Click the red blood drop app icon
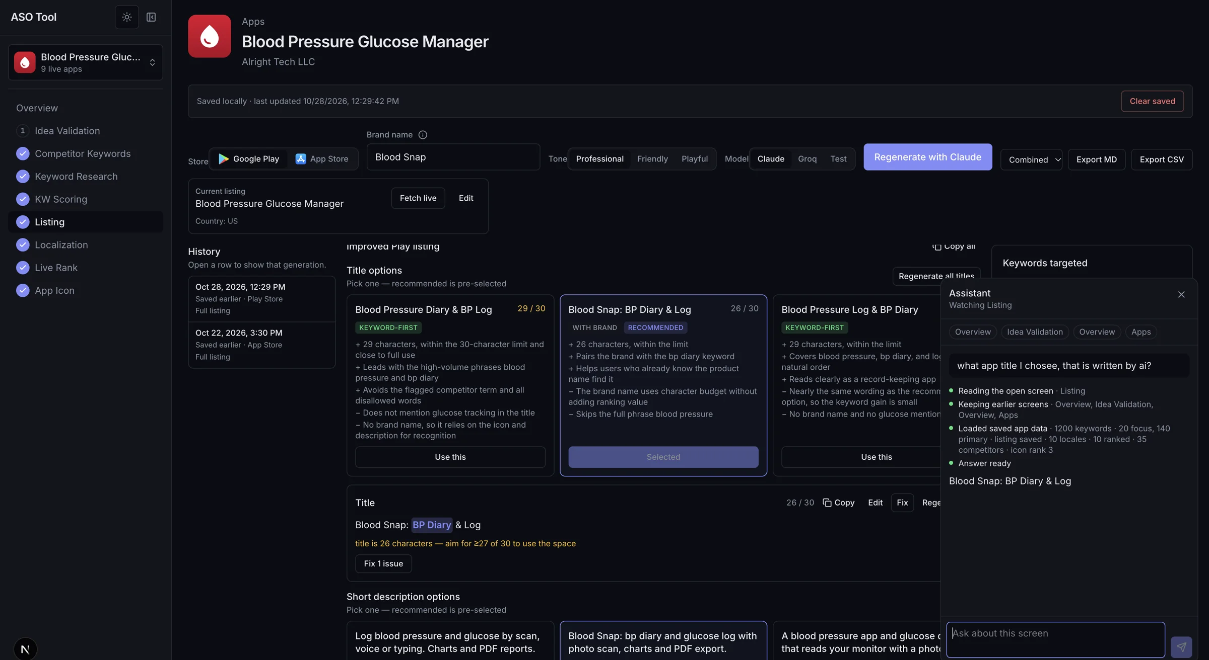Screen dimensions: 1209x660 click(209, 36)
